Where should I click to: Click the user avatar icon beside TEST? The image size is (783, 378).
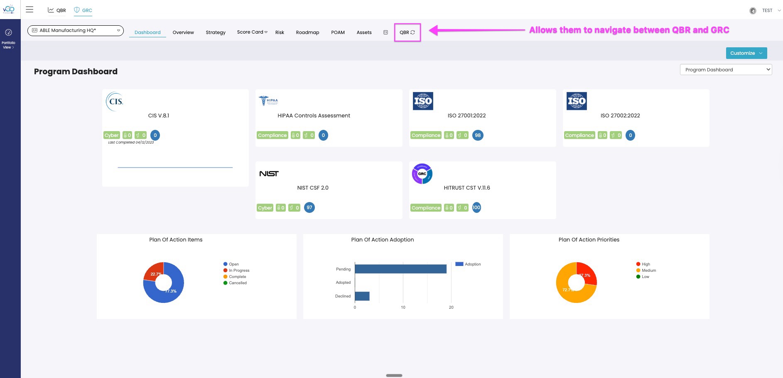tap(753, 11)
